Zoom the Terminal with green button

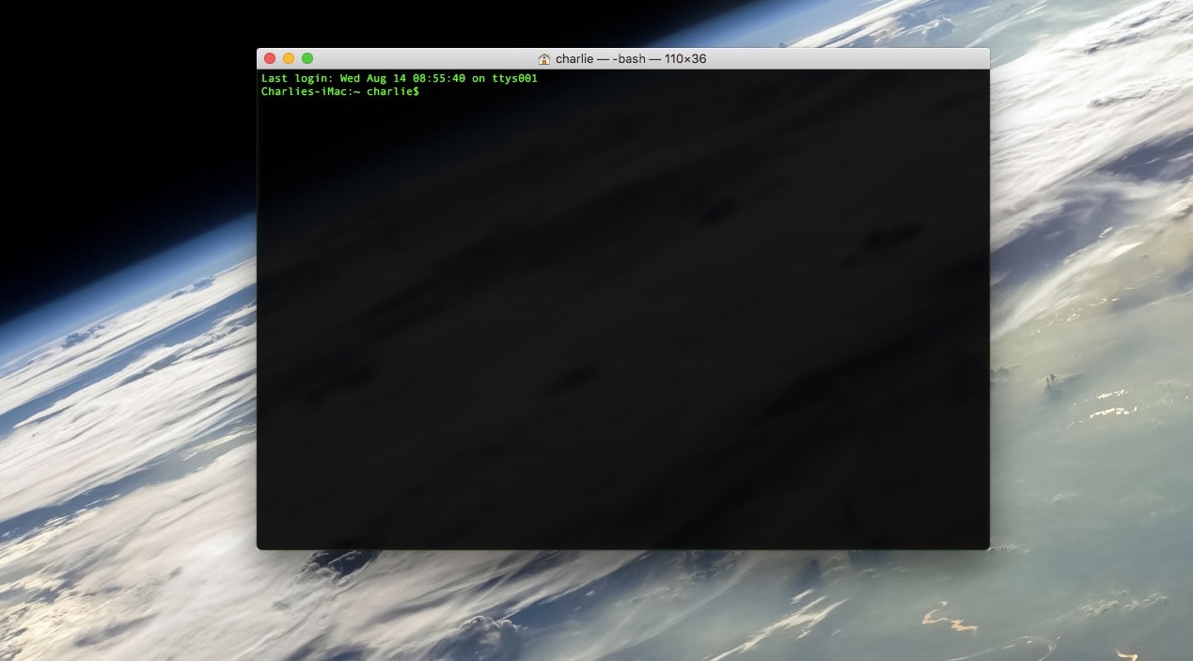pos(307,58)
